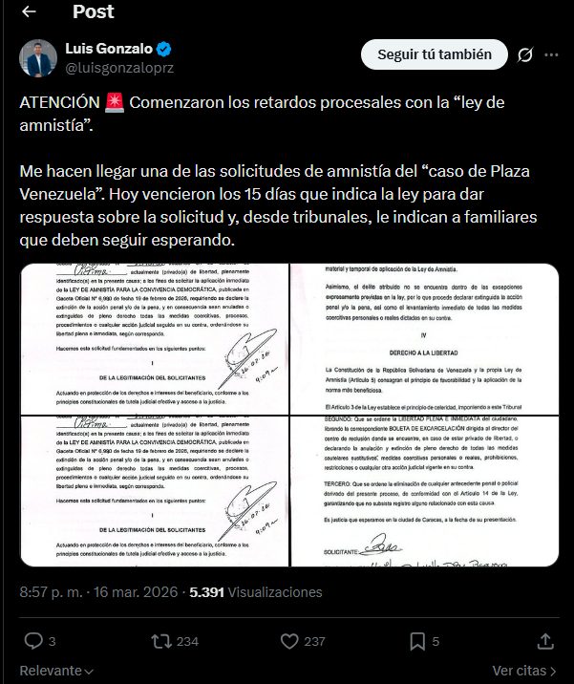Click the Seguir tú también button
Viewport: 574px width, 684px height.
[434, 54]
